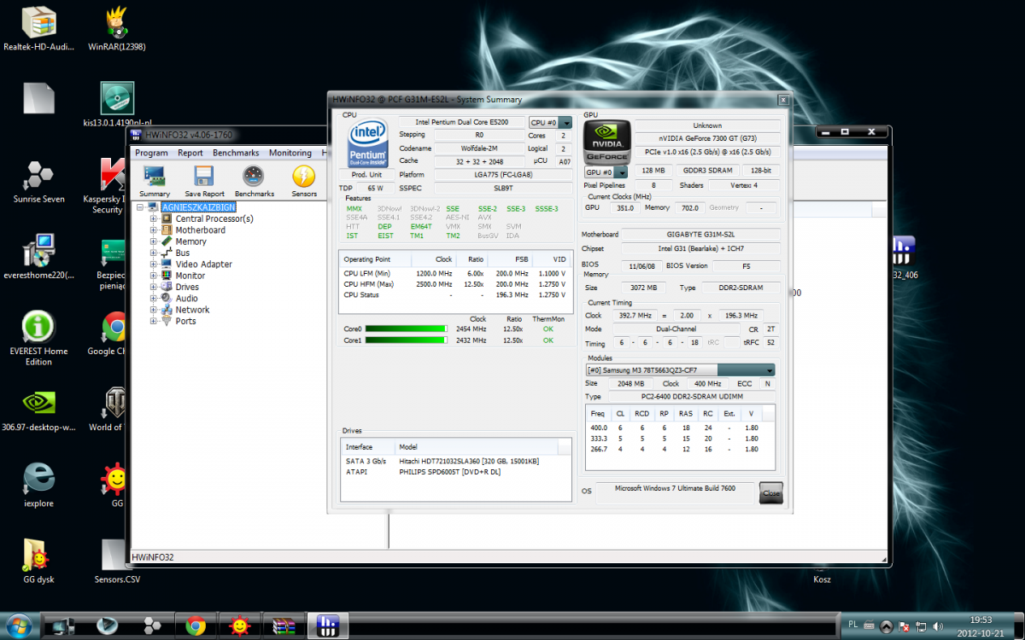Click the GIGABYTE G31M-S2L motherboard field
The width and height of the screenshot is (1025, 640).
(700, 234)
